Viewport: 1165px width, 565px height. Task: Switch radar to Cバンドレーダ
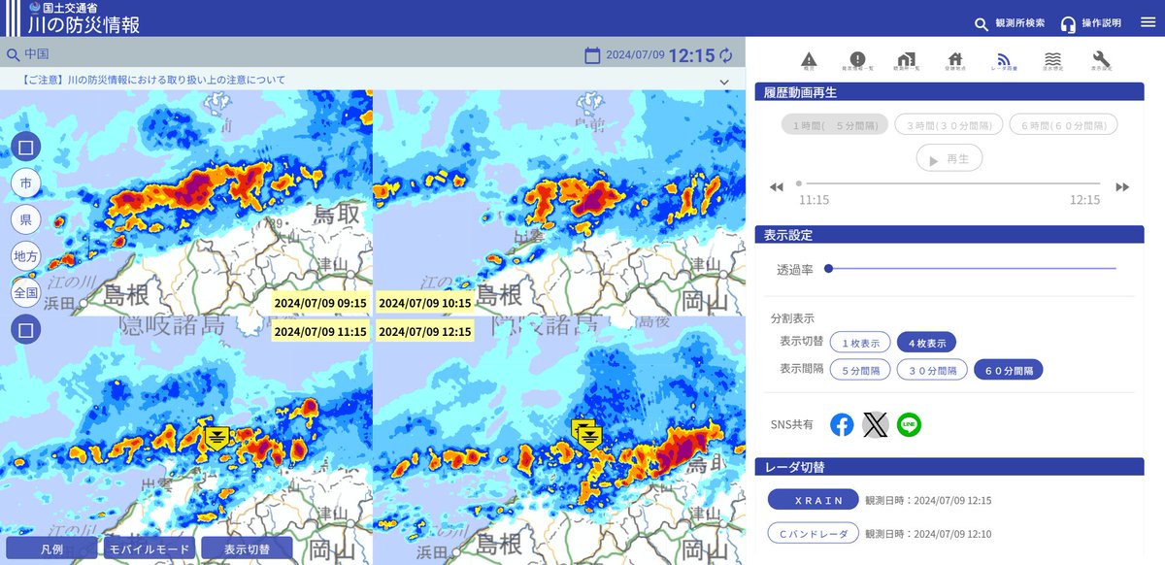(x=813, y=533)
